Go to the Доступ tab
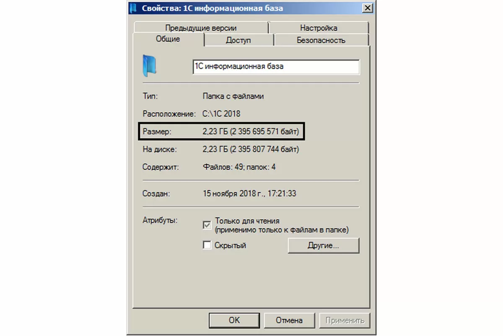The width and height of the screenshot is (503, 336). (239, 40)
